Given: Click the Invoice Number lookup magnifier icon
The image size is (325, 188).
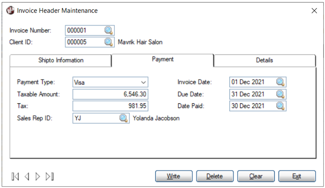Looking at the screenshot, I should tap(109, 30).
